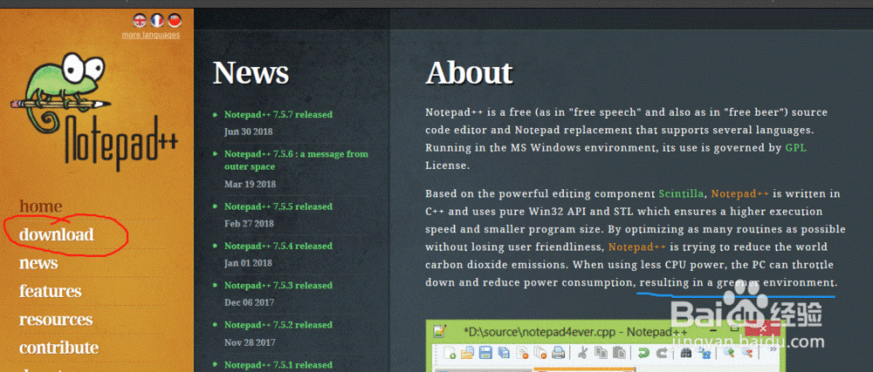Switch language using the French flag icon
This screenshot has width=873, height=372.
click(157, 20)
